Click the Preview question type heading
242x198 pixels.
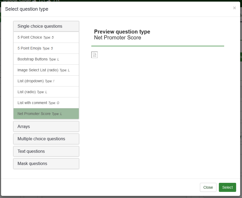122,32
